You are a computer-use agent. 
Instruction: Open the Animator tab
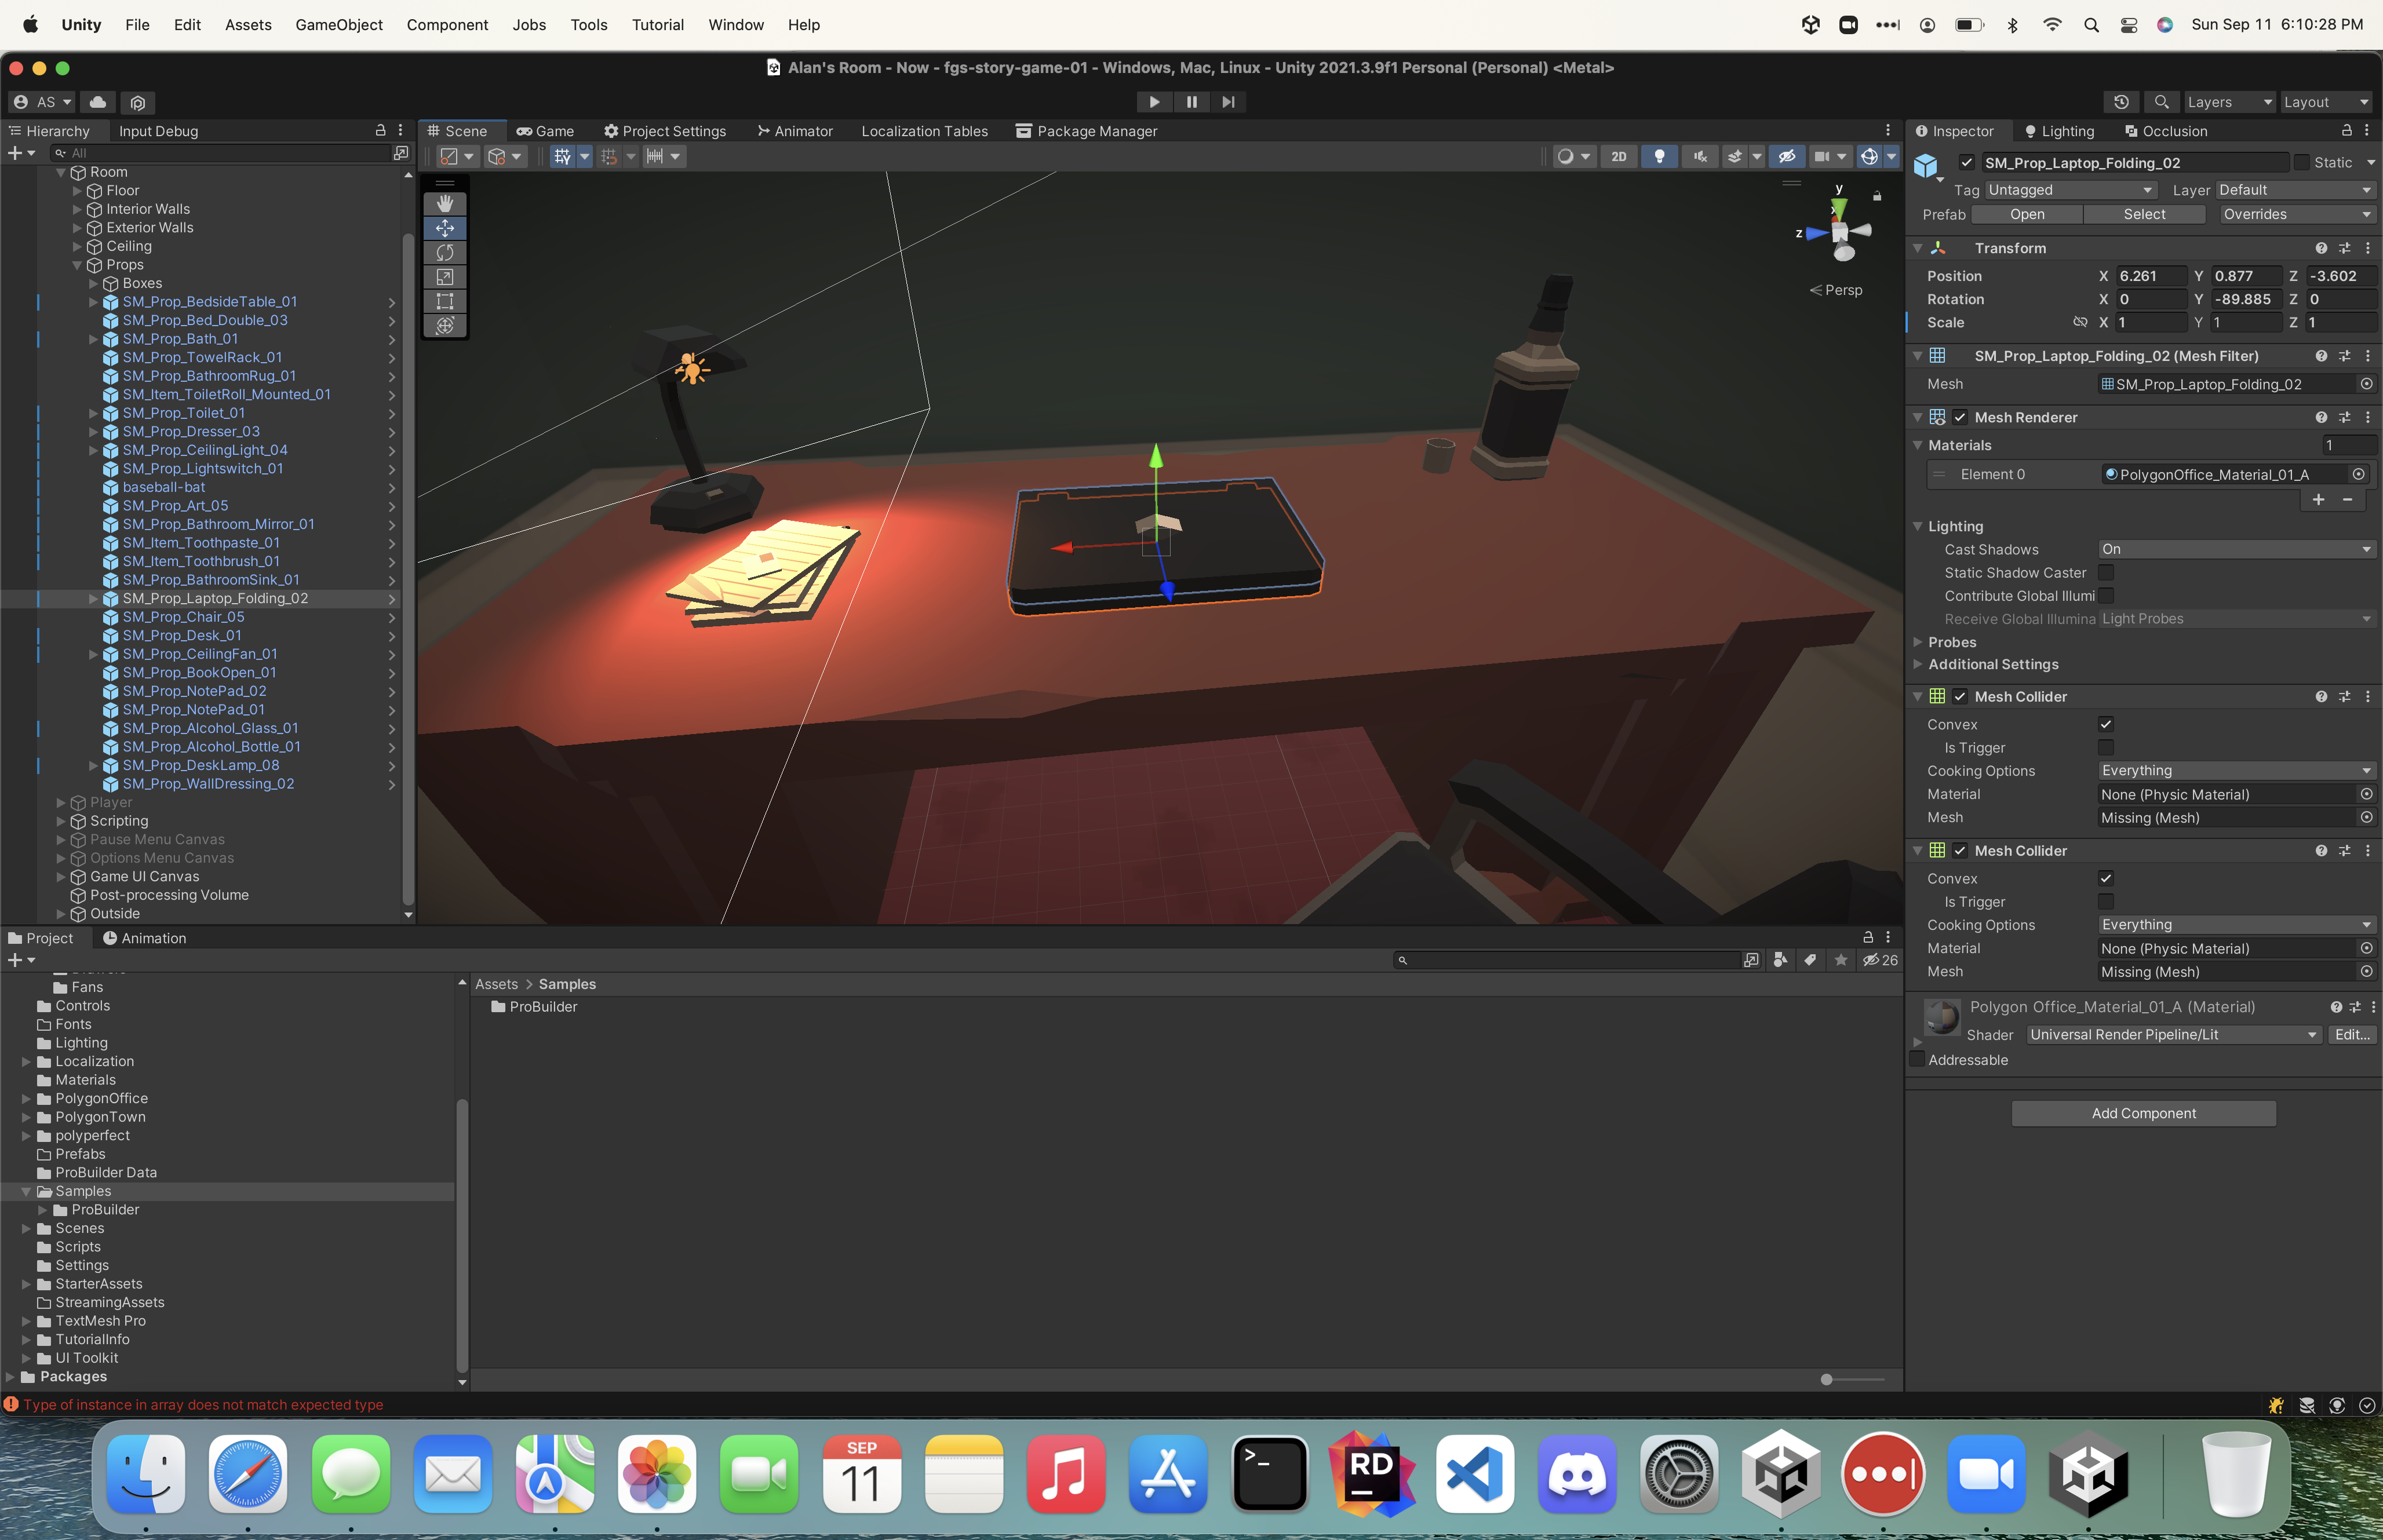pyautogui.click(x=795, y=131)
